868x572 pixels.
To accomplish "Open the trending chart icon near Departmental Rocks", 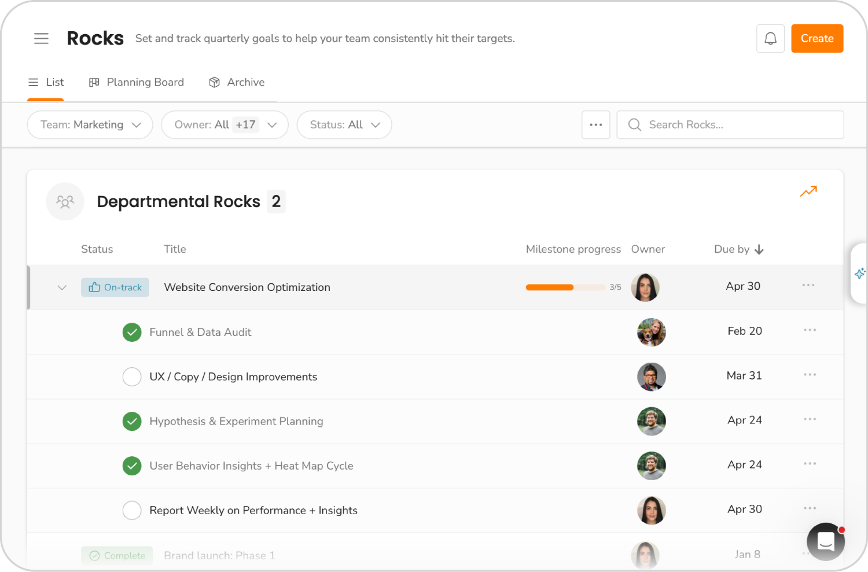I will click(x=808, y=191).
